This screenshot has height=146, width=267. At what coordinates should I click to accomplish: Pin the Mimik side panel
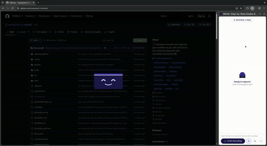[x=260, y=14]
